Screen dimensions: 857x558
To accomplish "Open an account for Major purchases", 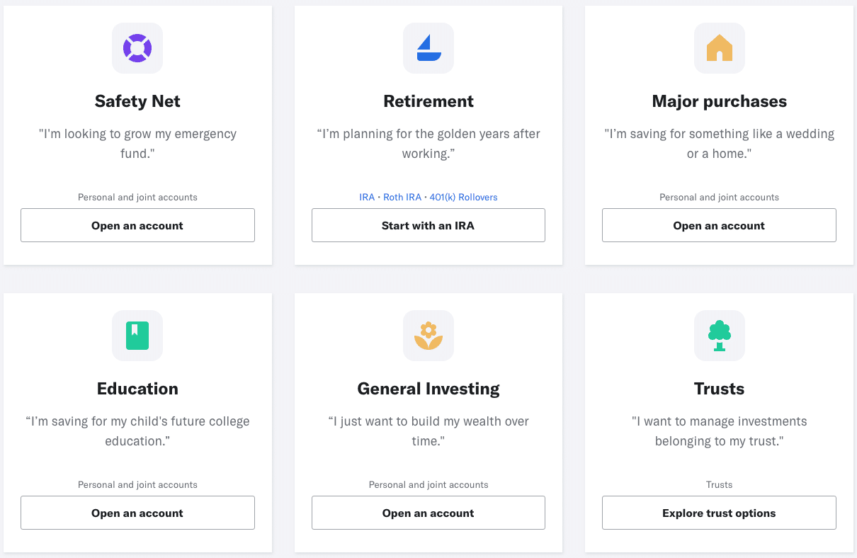I will [719, 225].
